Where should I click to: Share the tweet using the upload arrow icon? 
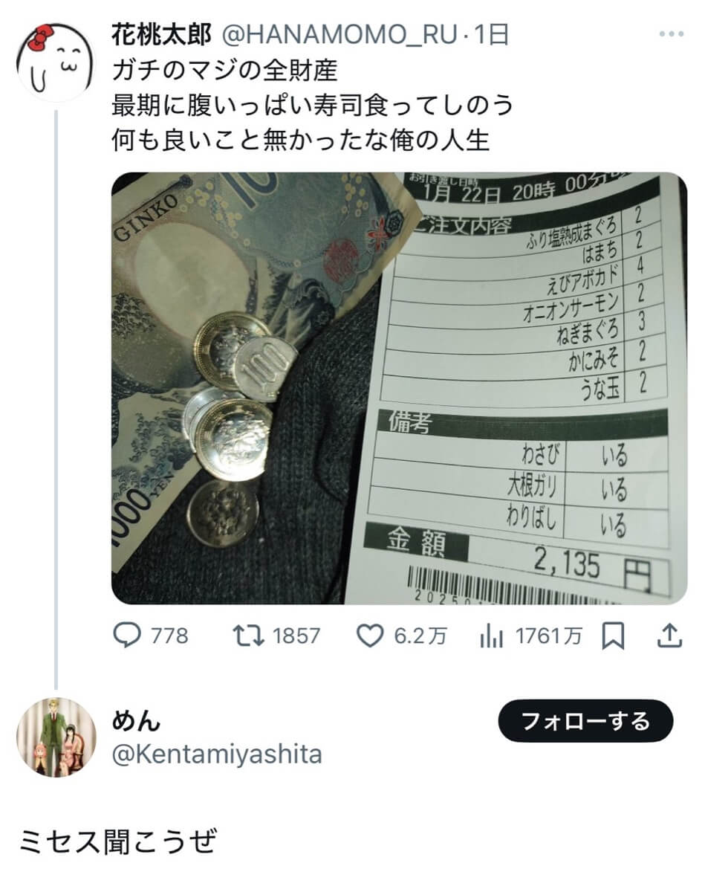[x=669, y=635]
